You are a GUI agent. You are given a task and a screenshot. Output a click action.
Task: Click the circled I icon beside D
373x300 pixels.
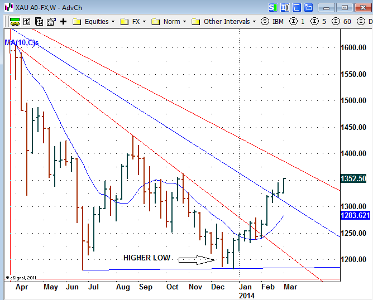tap(361, 21)
